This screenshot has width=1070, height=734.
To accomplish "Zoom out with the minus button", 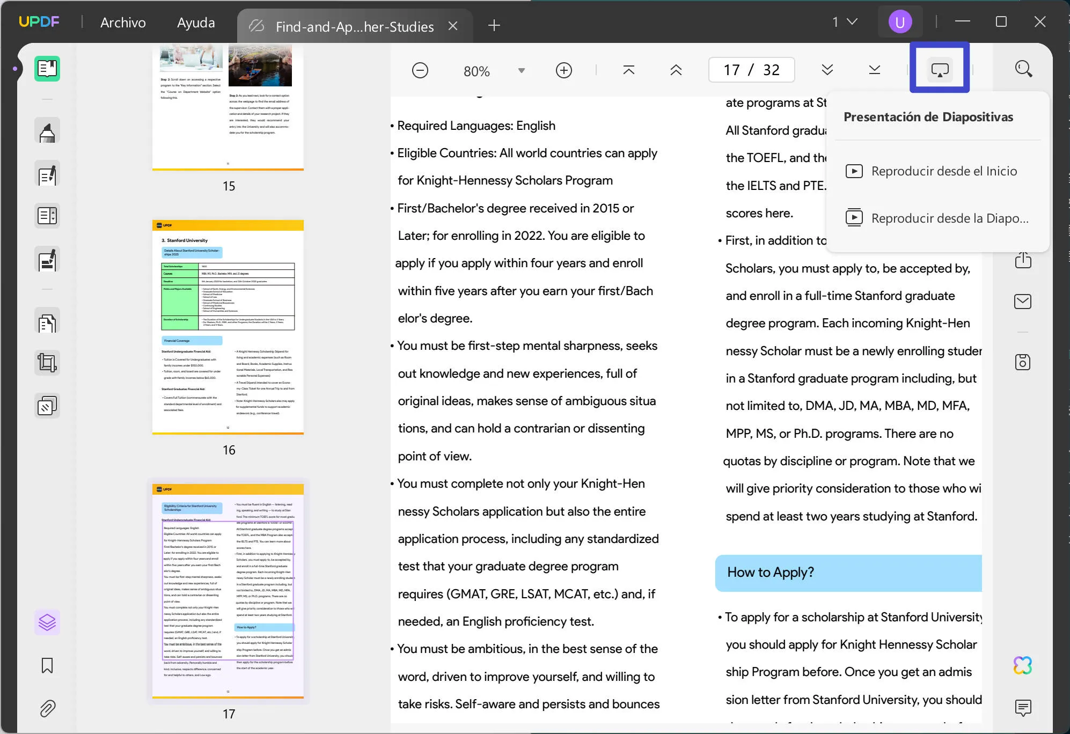I will click(x=420, y=70).
